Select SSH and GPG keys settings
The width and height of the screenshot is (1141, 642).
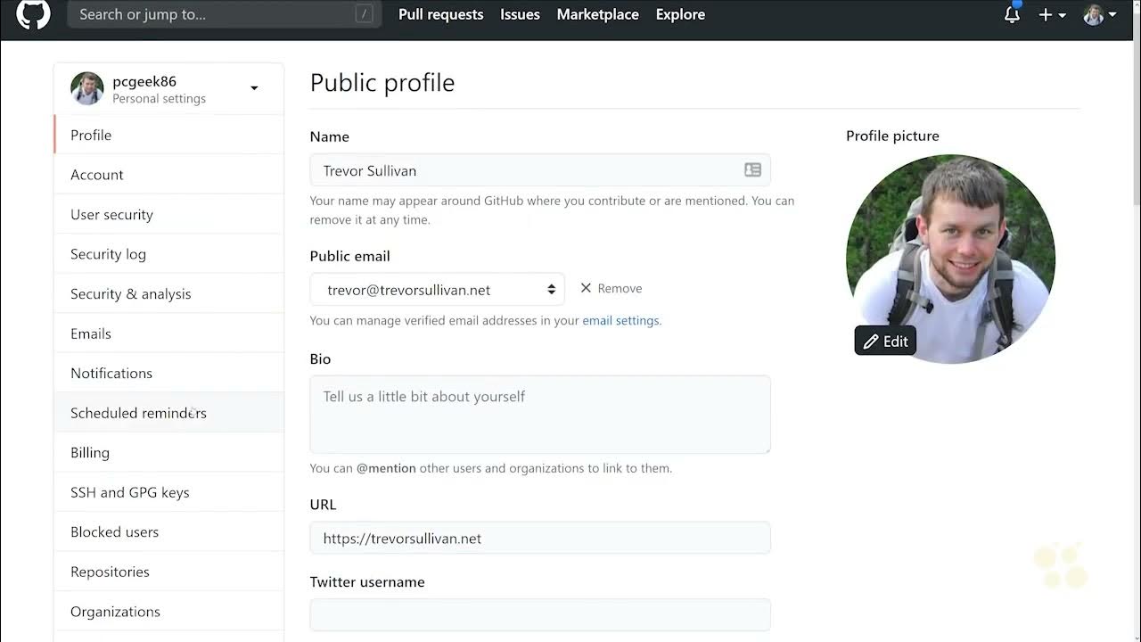point(130,492)
